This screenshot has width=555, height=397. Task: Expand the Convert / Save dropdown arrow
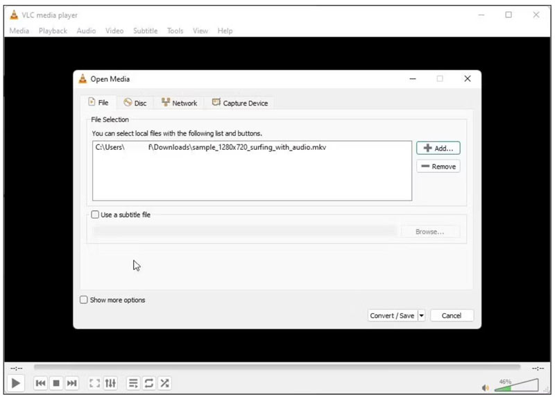click(x=421, y=316)
